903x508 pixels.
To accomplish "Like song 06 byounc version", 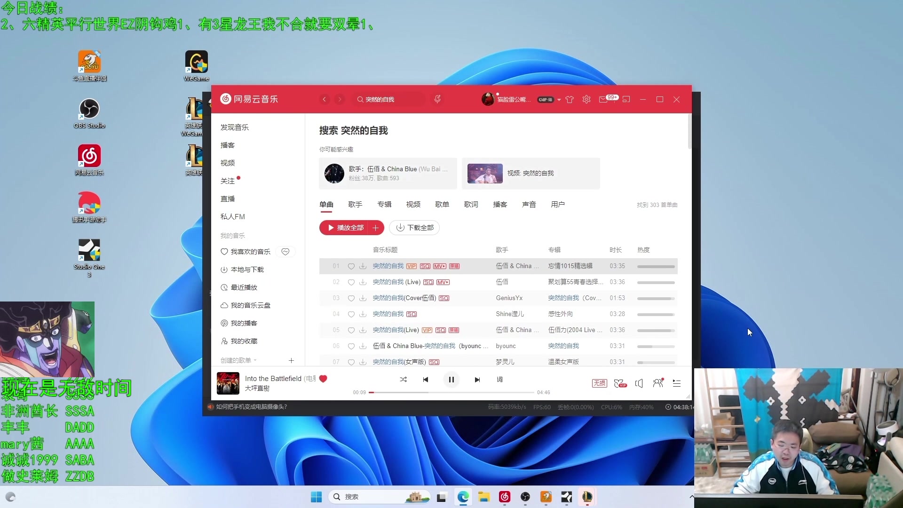I will (351, 346).
